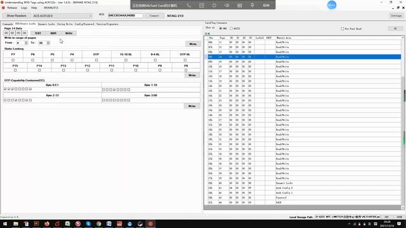Switch to the Commands tab
The height and width of the screenshot is (228, 406).
pyautogui.click(x=8, y=24)
